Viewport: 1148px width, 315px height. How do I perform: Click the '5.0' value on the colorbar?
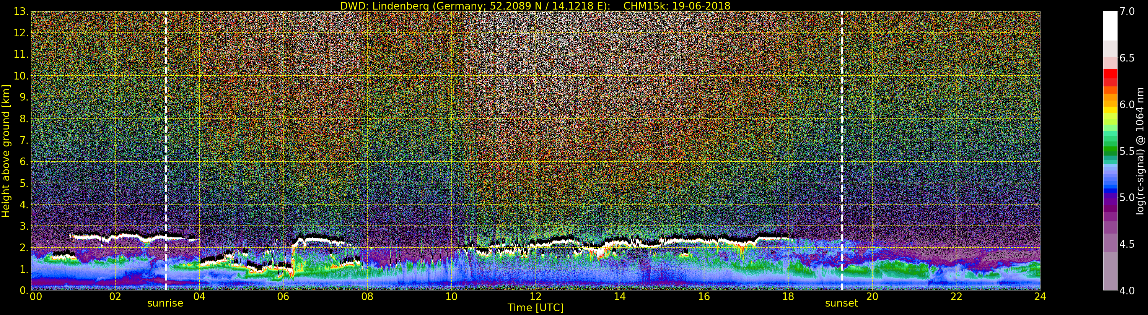[1127, 197]
